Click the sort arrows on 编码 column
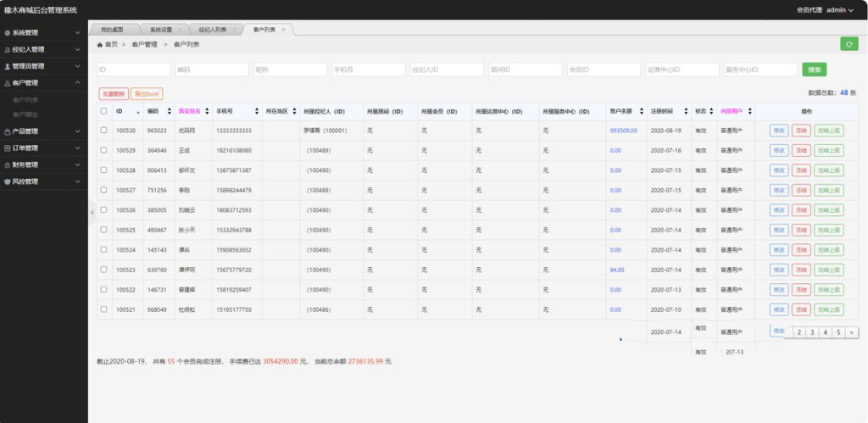The image size is (868, 423). [169, 111]
